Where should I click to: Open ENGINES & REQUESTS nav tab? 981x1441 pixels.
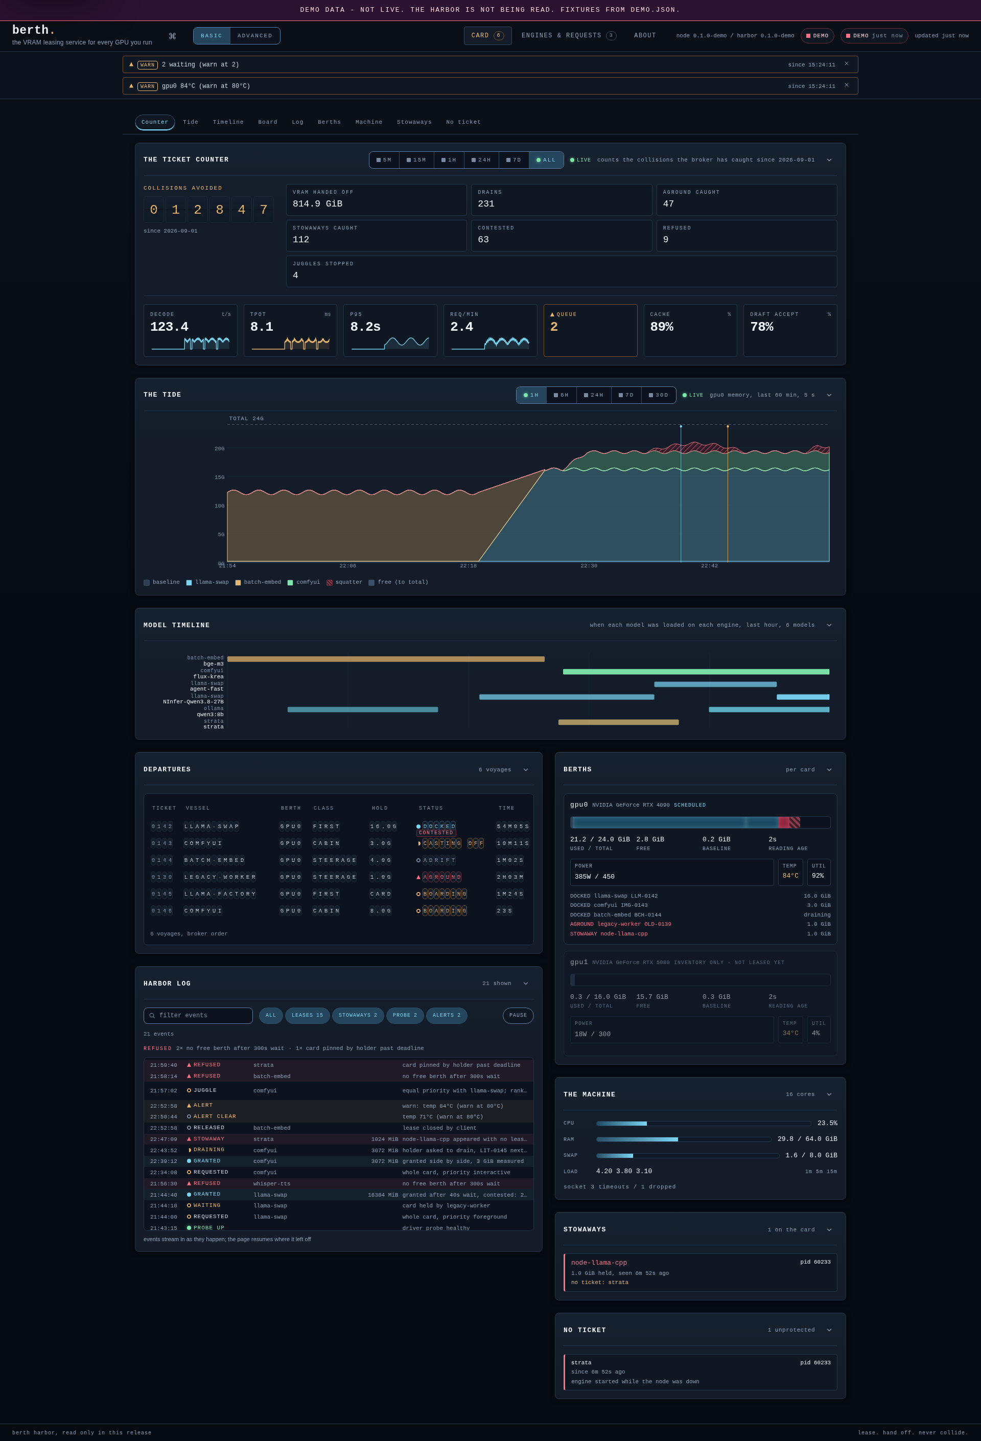coord(568,35)
